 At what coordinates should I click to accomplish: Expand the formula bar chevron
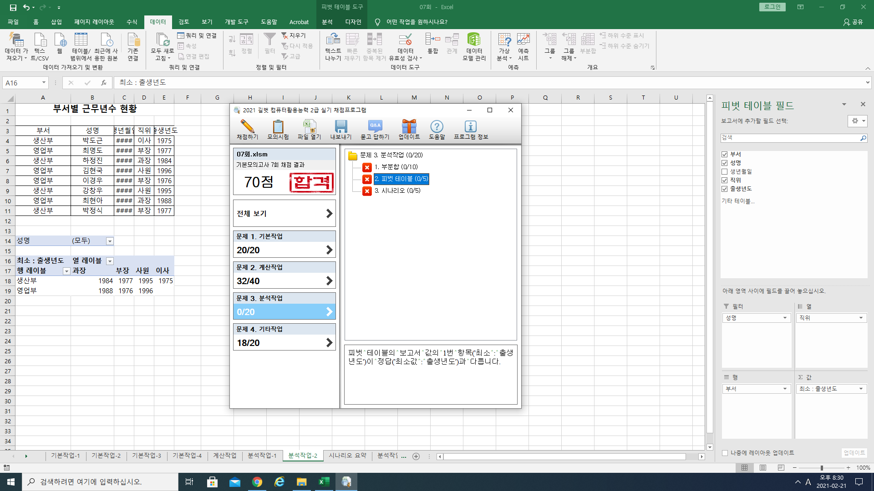coord(868,82)
